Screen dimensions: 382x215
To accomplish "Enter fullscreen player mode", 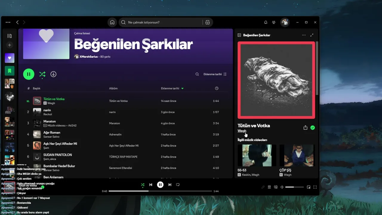I will pos(315,187).
